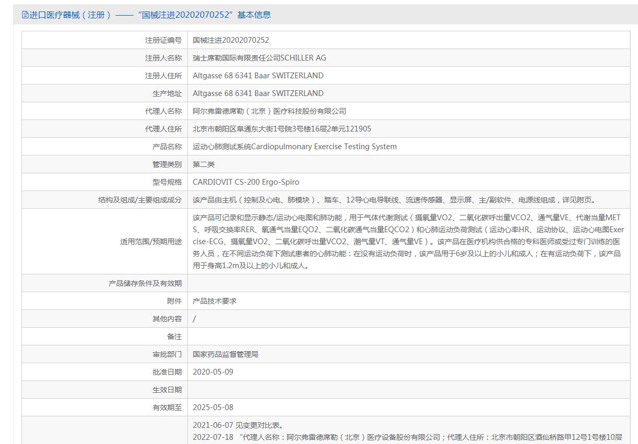The height and width of the screenshot is (444, 638).
Task: Click the registrant name SCHILLER AG
Action: click(259, 58)
